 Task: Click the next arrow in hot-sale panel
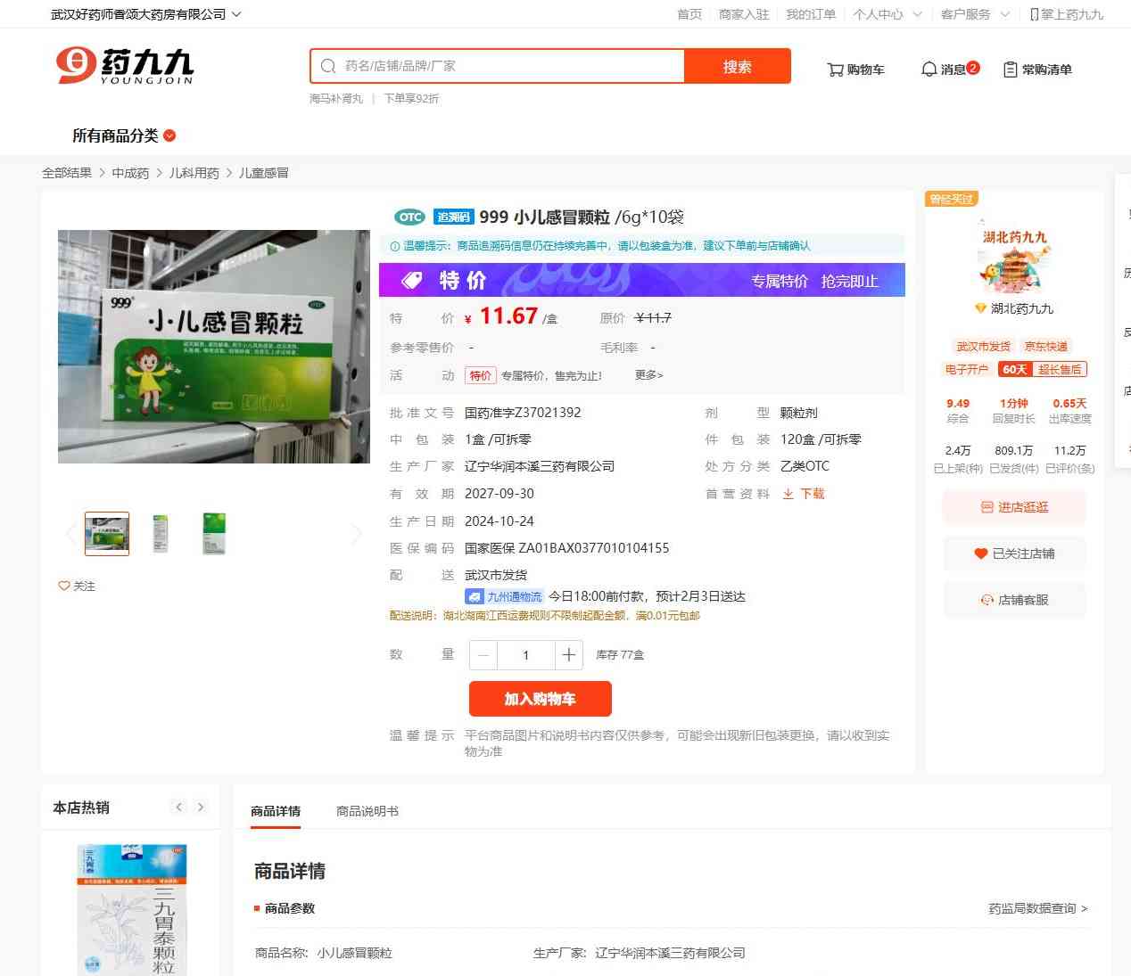[x=201, y=808]
